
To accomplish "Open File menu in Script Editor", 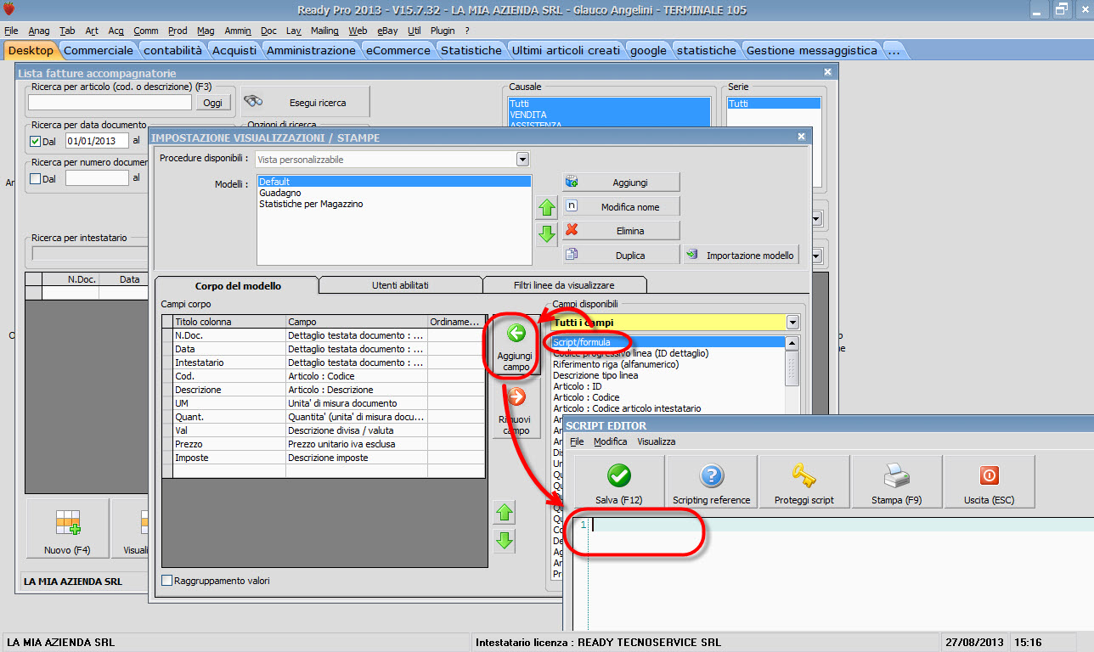I will pos(577,441).
